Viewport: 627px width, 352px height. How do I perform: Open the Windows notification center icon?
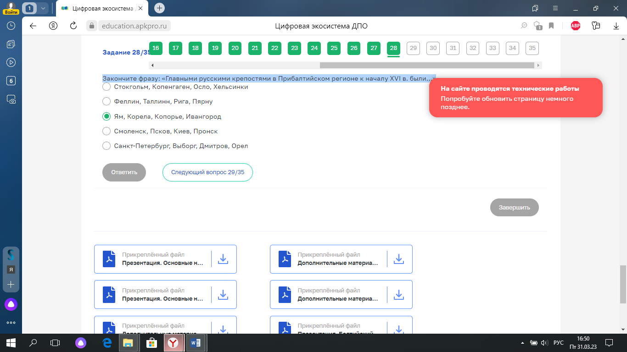click(609, 342)
